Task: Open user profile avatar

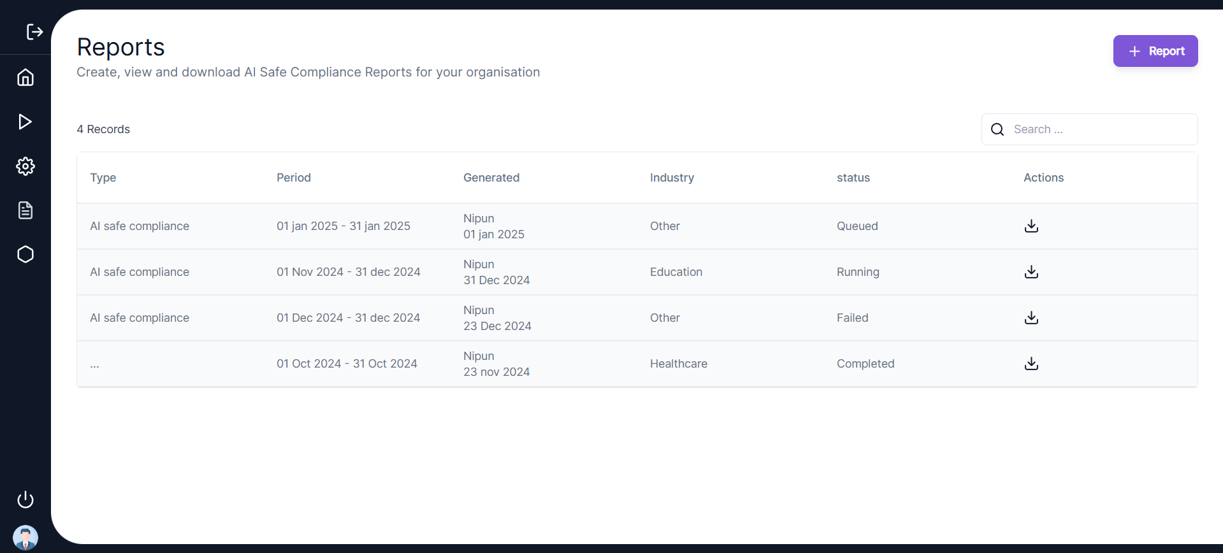Action: (25, 538)
